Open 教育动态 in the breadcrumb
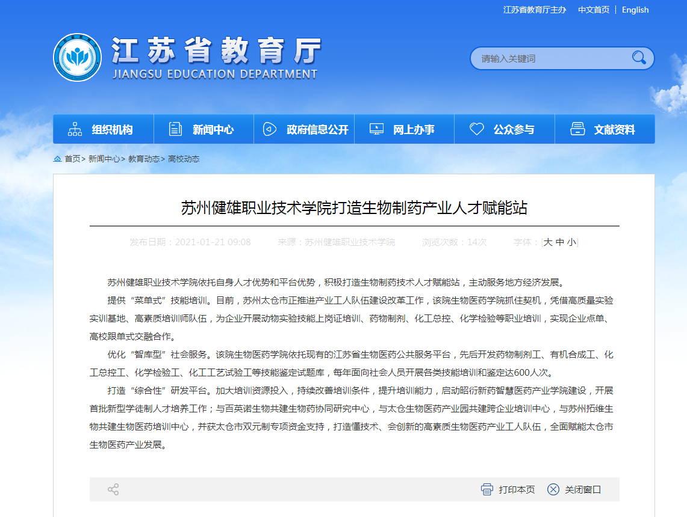687x517 pixels. 144,159
